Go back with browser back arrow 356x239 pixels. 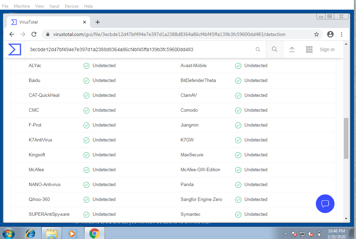(12, 34)
